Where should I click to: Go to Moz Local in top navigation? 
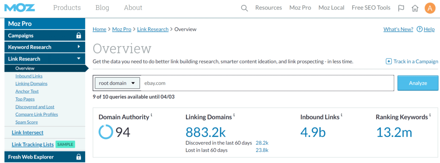331,8
